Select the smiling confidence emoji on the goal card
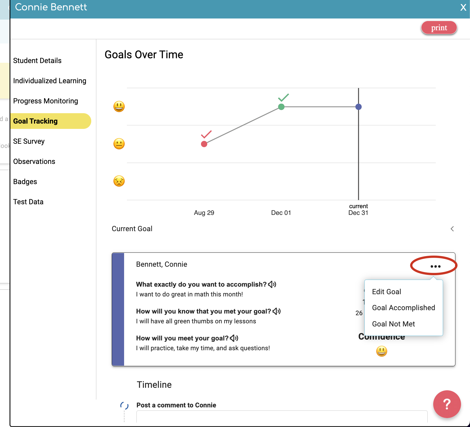This screenshot has height=427, width=470. click(382, 351)
